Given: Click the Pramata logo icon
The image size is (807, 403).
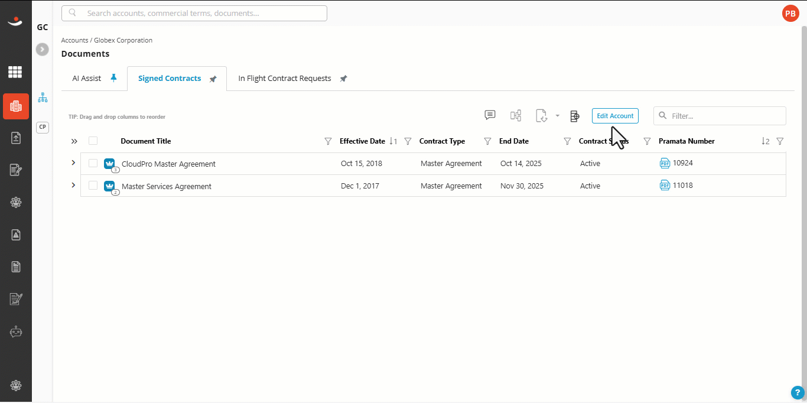Looking at the screenshot, I should [15, 21].
